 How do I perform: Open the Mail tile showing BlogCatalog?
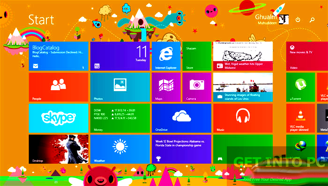59,56
